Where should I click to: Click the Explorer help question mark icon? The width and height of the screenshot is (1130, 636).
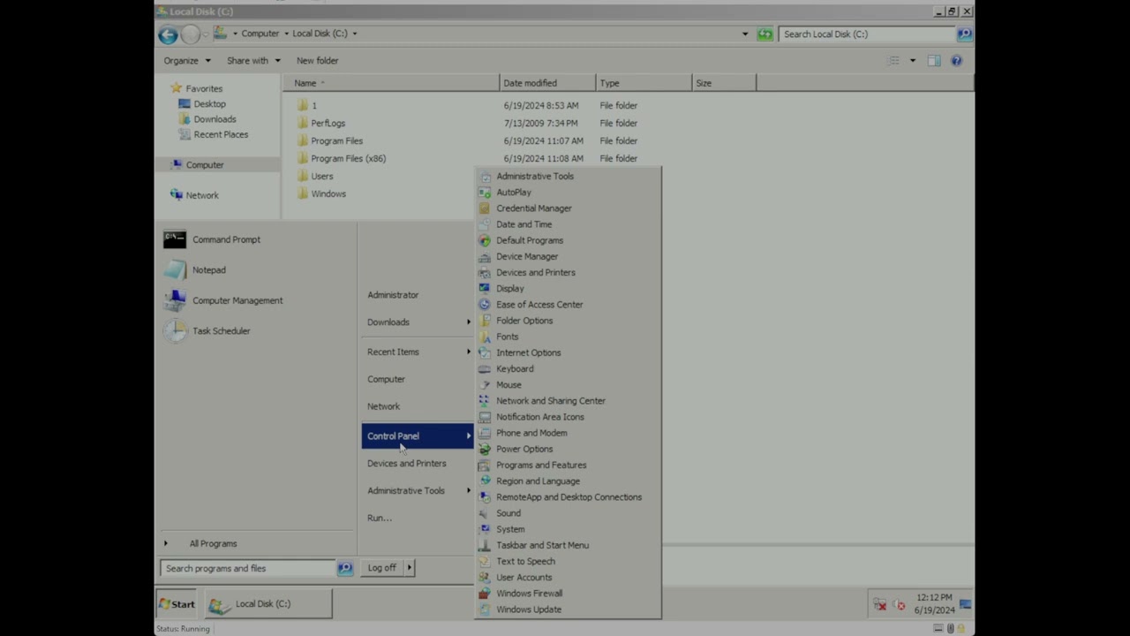pos(956,61)
